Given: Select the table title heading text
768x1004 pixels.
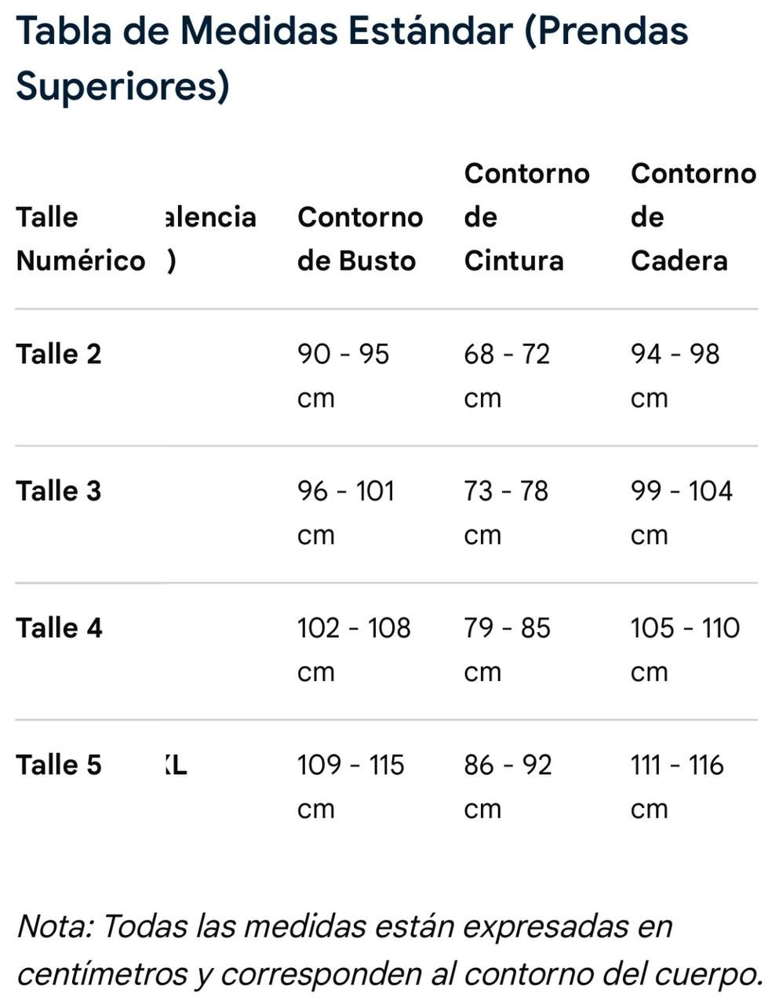Looking at the screenshot, I should coord(351,58).
